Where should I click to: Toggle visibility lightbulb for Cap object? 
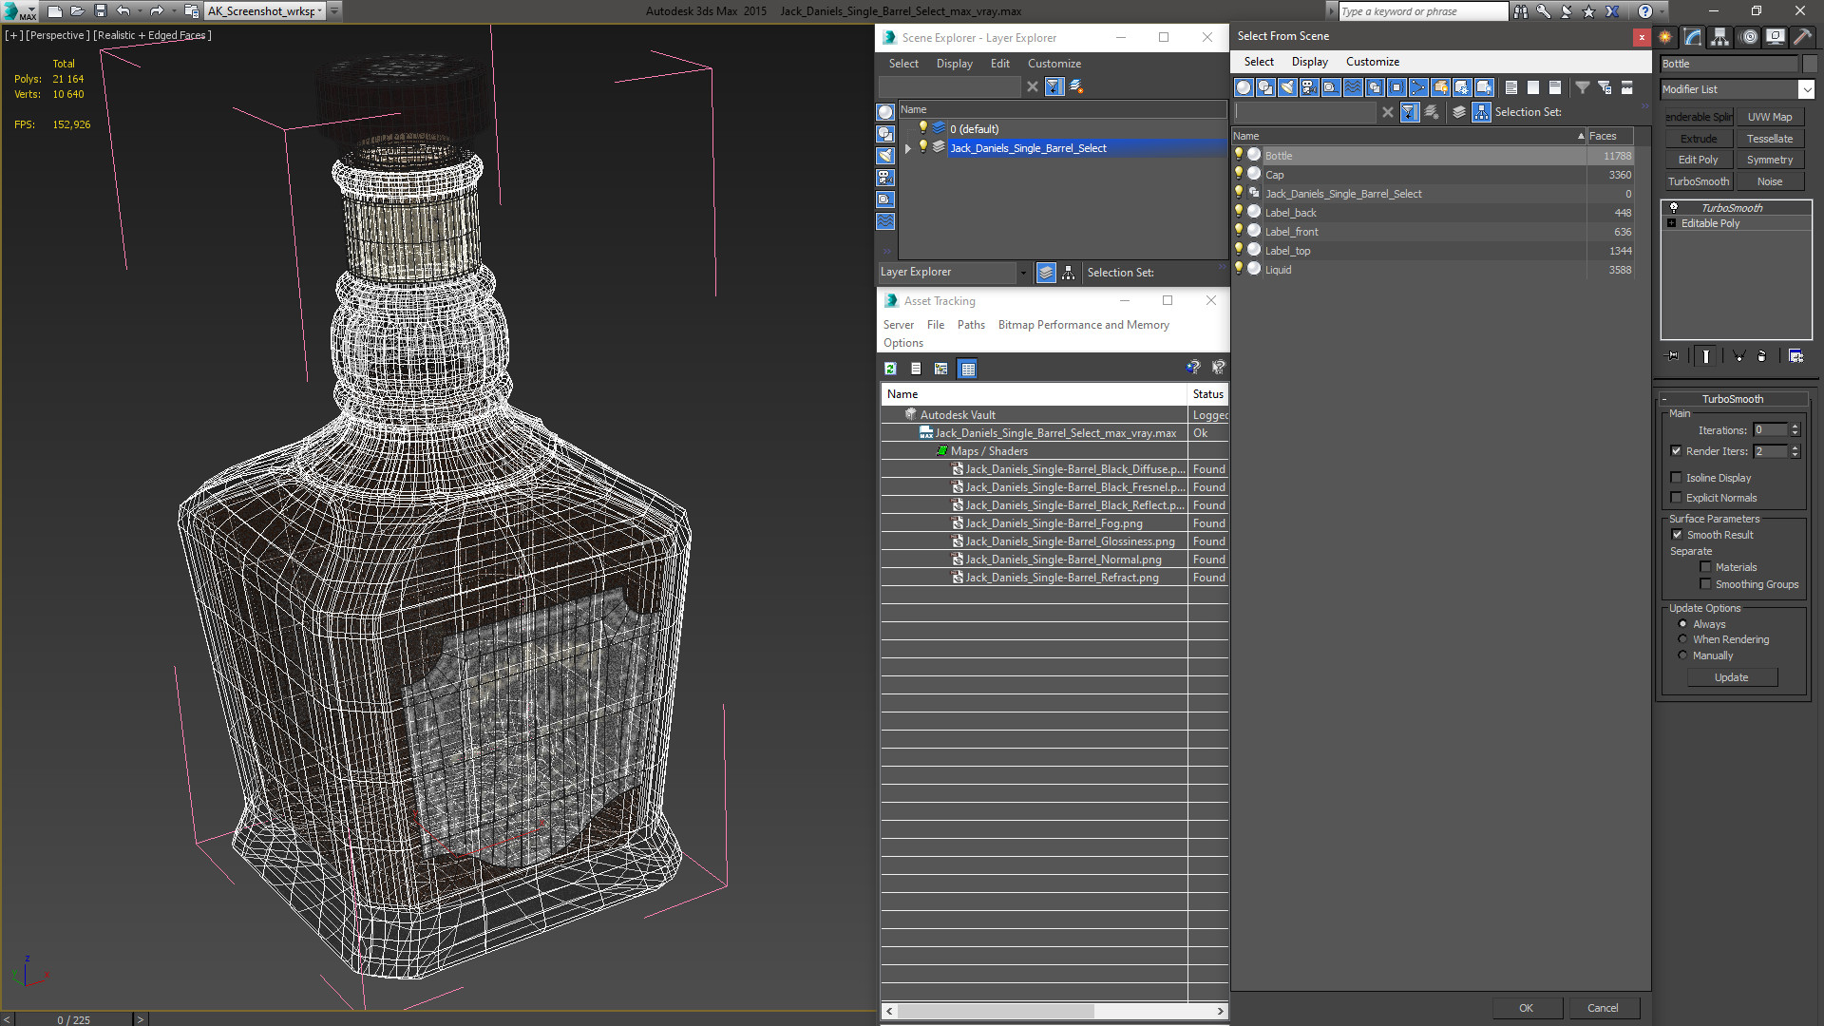(1239, 174)
